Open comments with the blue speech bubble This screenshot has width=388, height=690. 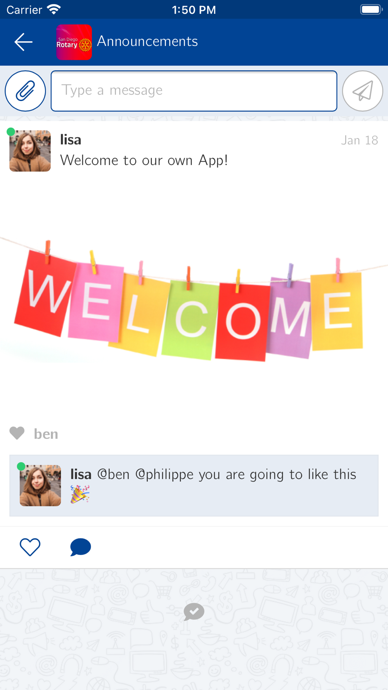point(80,547)
